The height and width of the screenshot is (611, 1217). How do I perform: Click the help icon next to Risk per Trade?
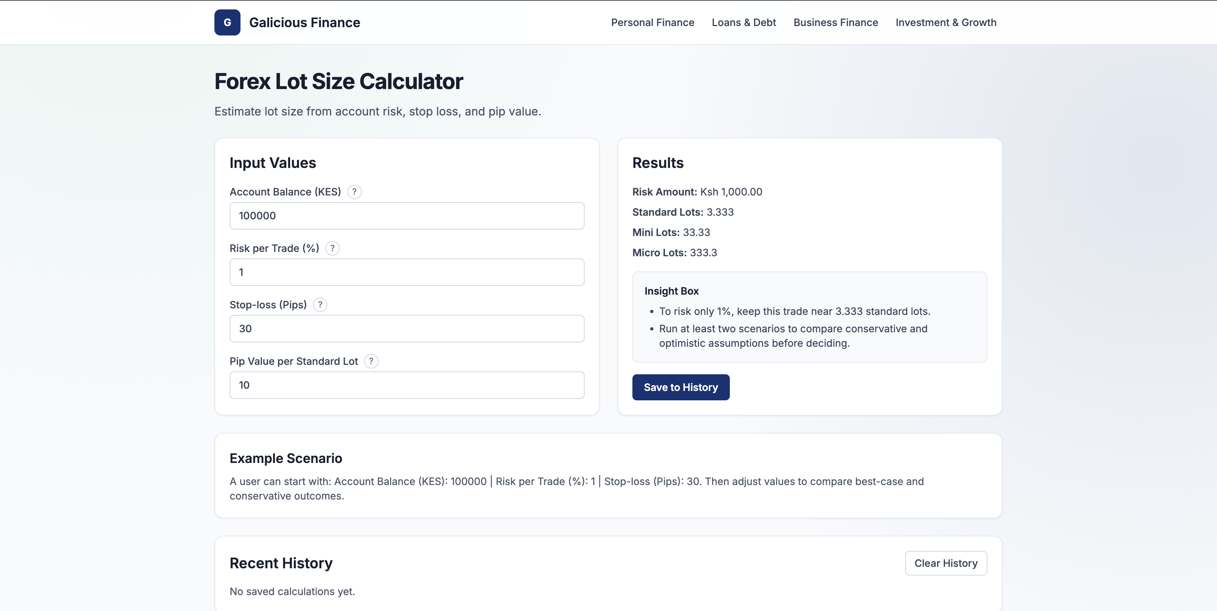pos(332,248)
